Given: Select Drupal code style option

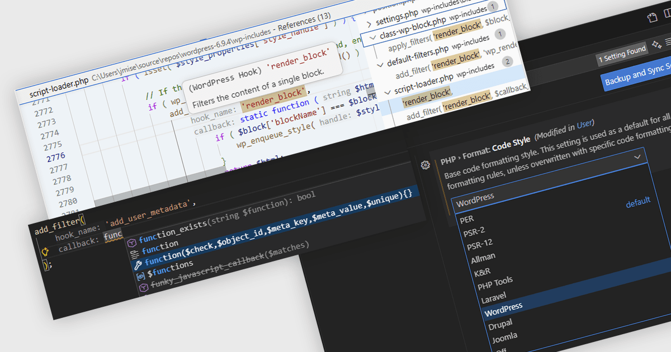Looking at the screenshot, I should click(x=499, y=324).
